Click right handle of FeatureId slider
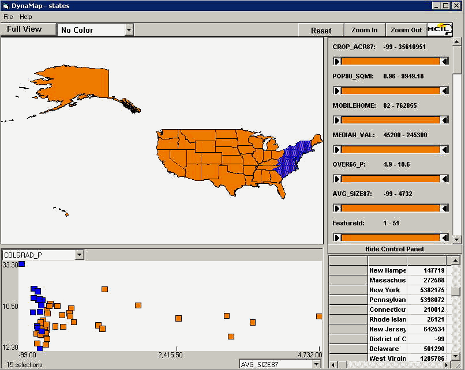Image resolution: width=465 pixels, height=370 pixels. 444,237
